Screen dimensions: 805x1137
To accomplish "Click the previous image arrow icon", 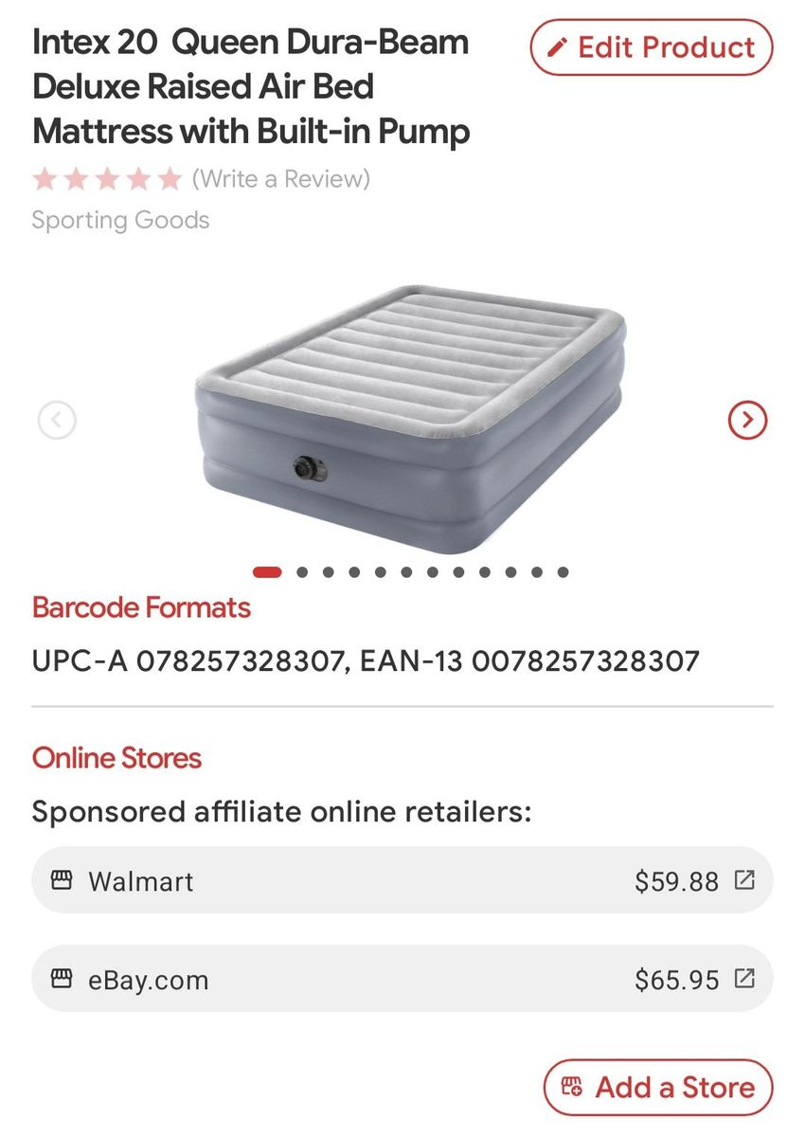I will pos(57,419).
